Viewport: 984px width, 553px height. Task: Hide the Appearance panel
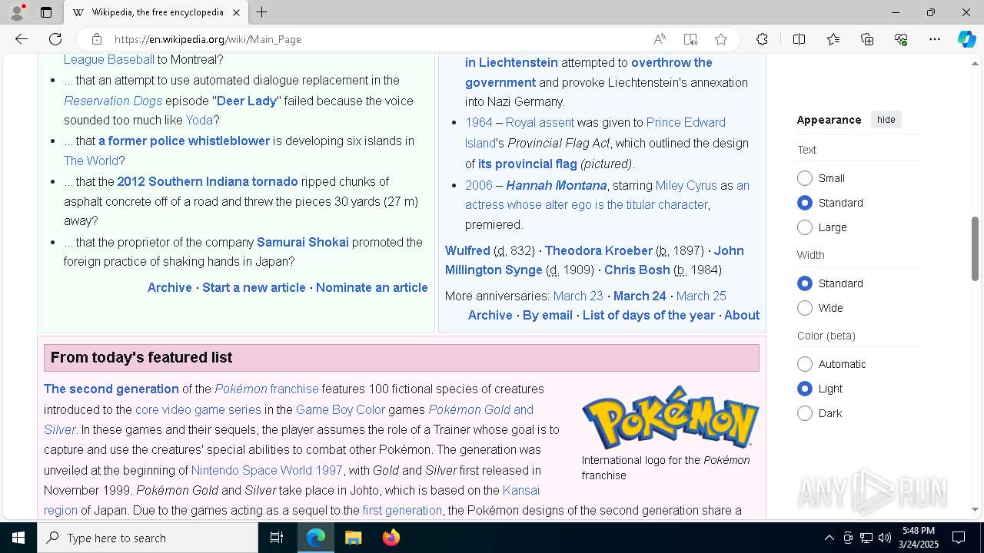[886, 120]
